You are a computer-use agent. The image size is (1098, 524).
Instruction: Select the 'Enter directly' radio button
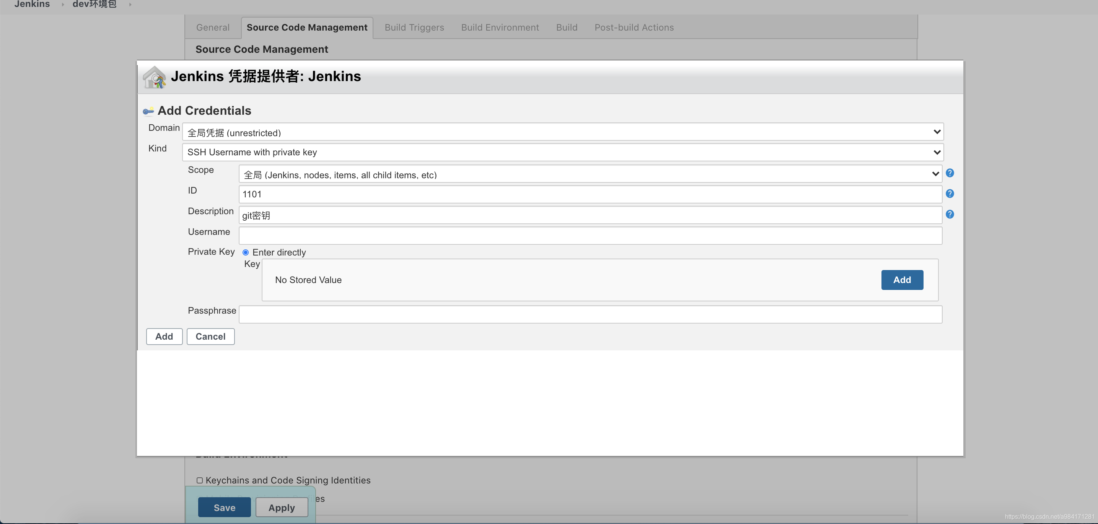[x=245, y=252]
